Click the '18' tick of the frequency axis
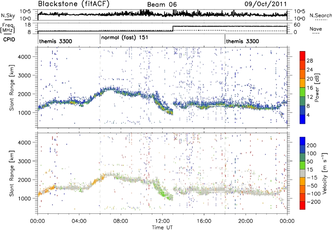The width and height of the screenshot is (332, 230). (28, 25)
